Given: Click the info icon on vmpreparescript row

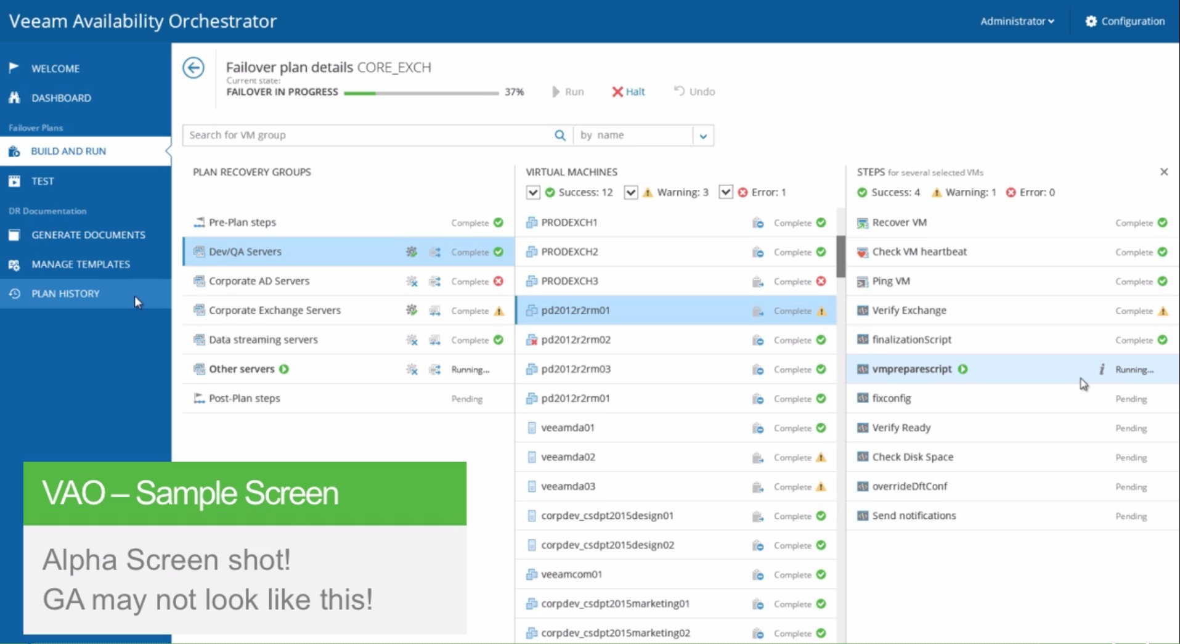Looking at the screenshot, I should click(x=1102, y=369).
